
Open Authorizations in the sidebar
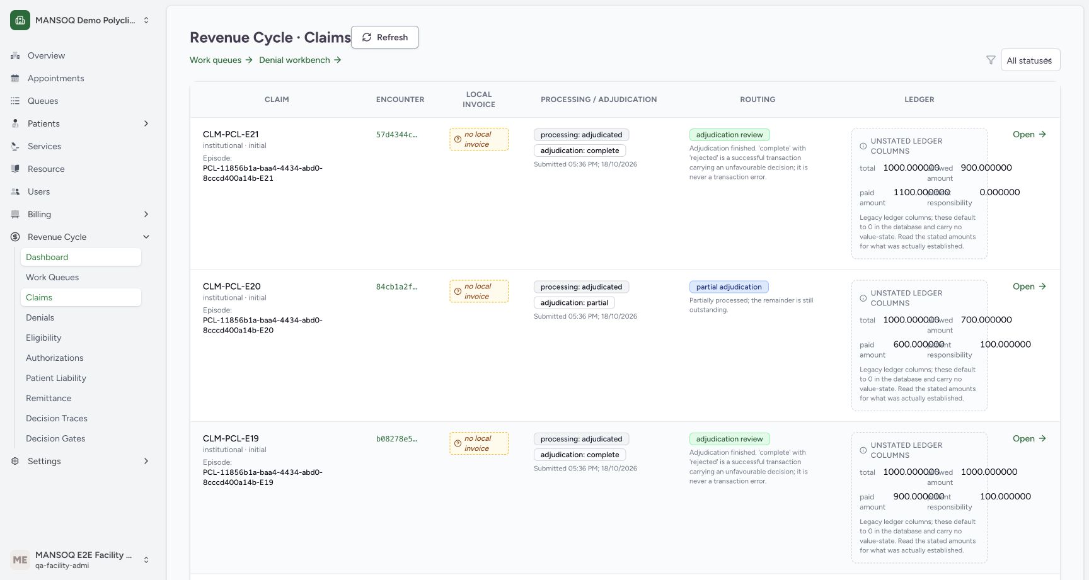[81, 358]
